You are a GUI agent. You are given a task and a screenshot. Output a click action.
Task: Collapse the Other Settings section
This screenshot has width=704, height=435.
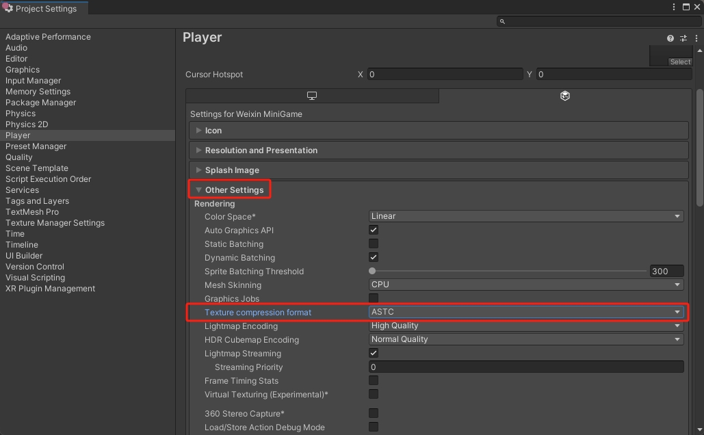pos(234,190)
